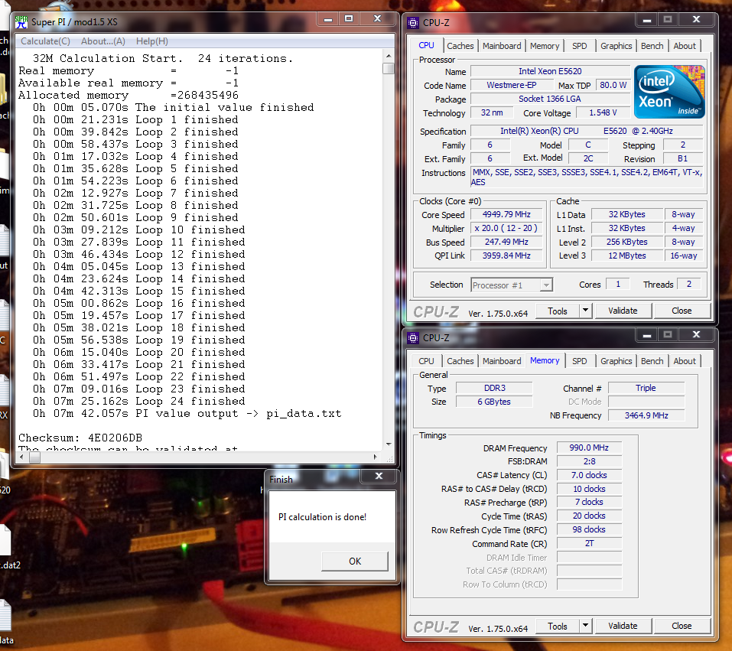The width and height of the screenshot is (732, 651).
Task: Switch to Memory tab in top CPU-Z
Action: pyautogui.click(x=545, y=46)
